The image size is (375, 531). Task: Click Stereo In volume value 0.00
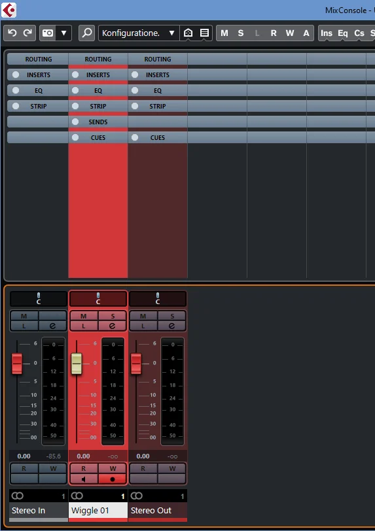click(24, 456)
